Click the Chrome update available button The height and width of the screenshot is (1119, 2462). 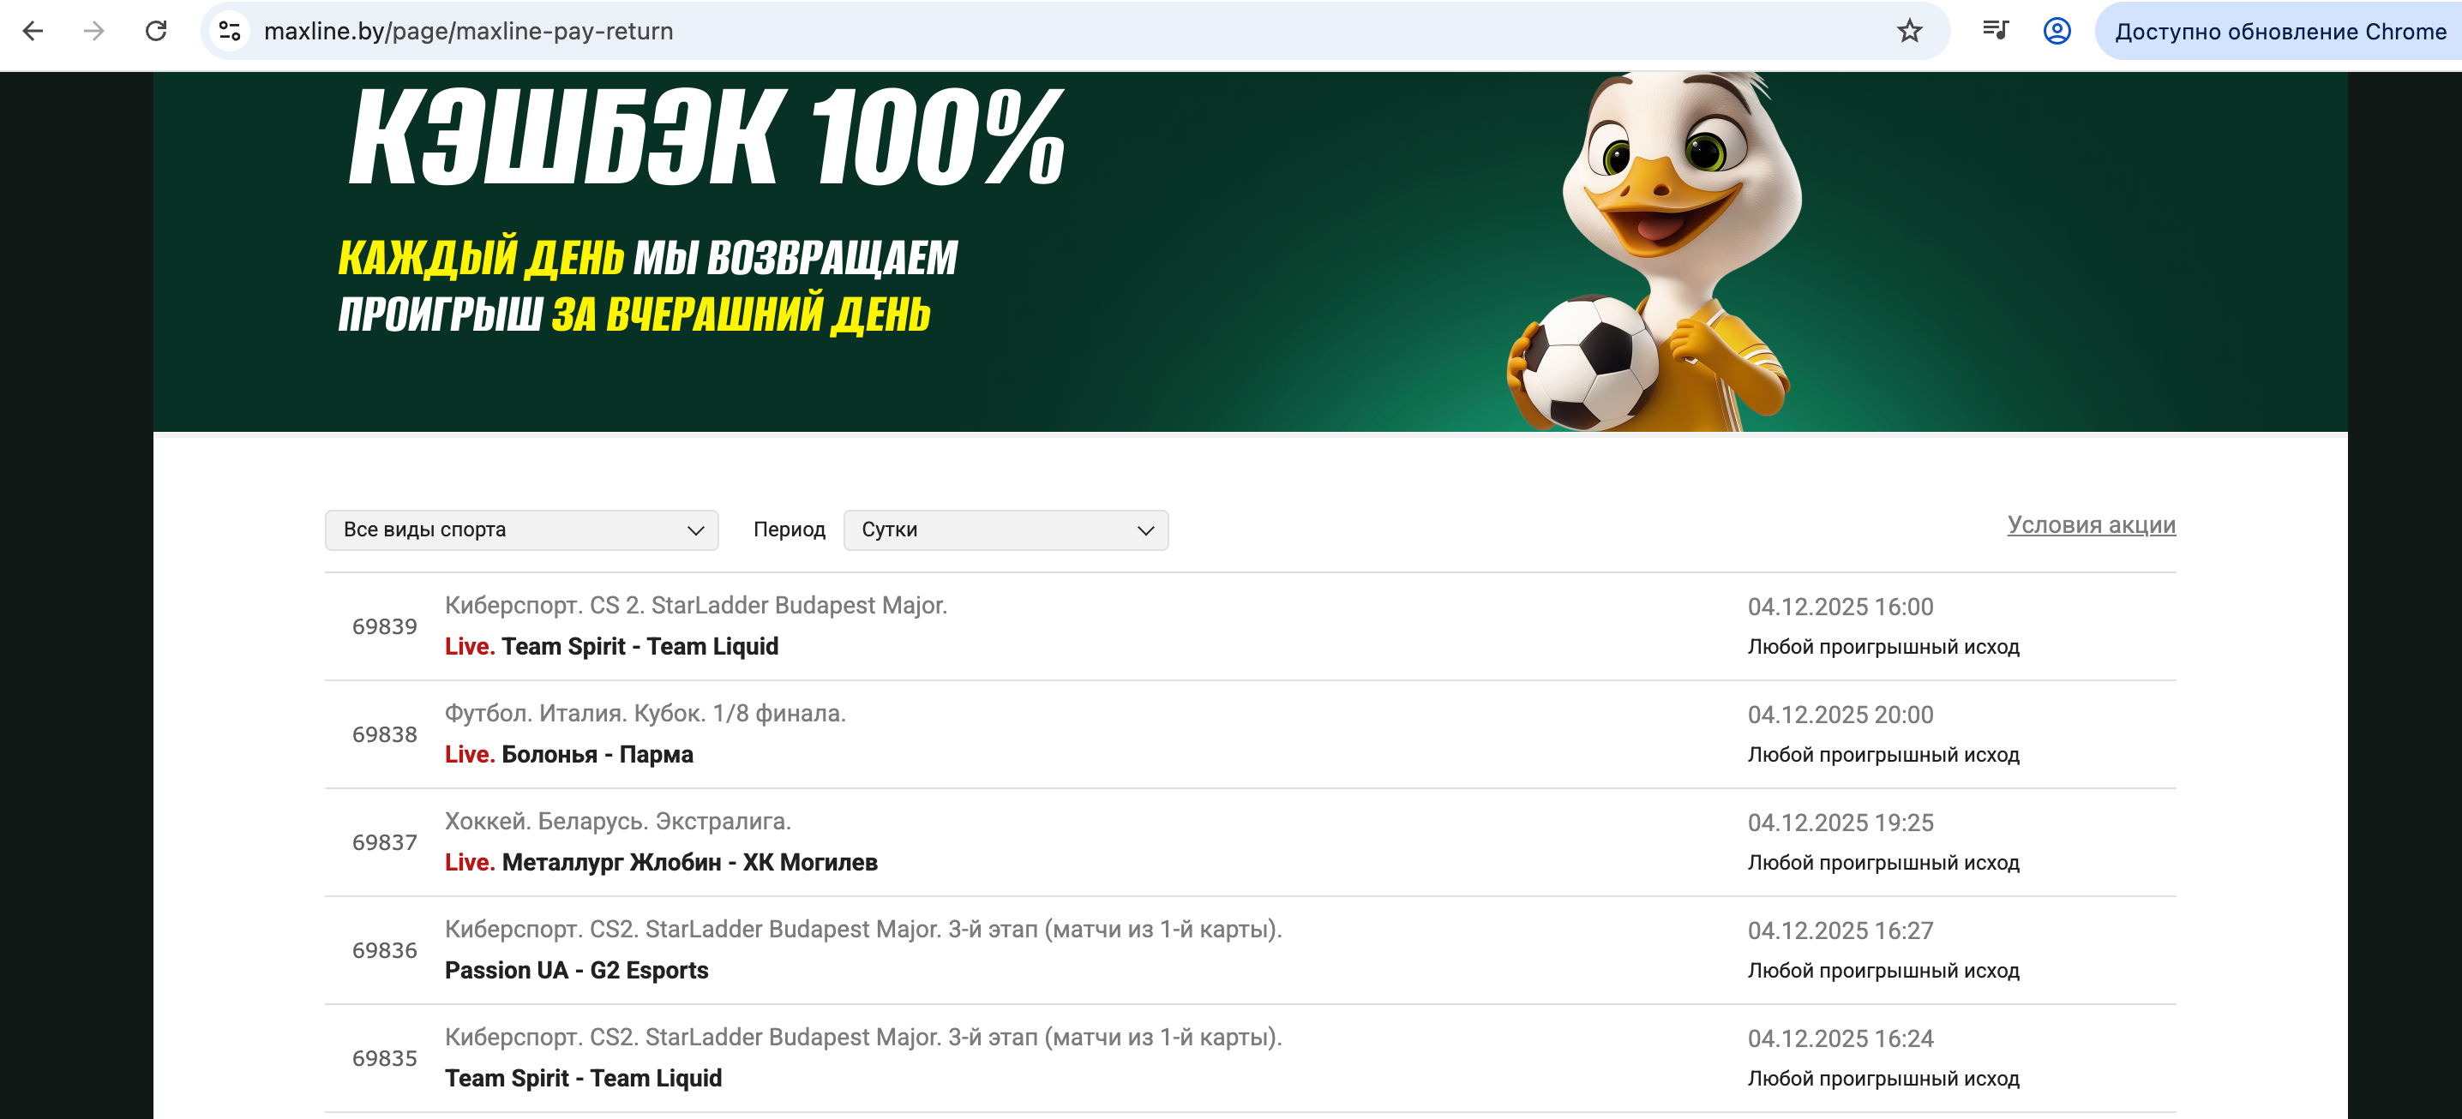[x=2279, y=31]
